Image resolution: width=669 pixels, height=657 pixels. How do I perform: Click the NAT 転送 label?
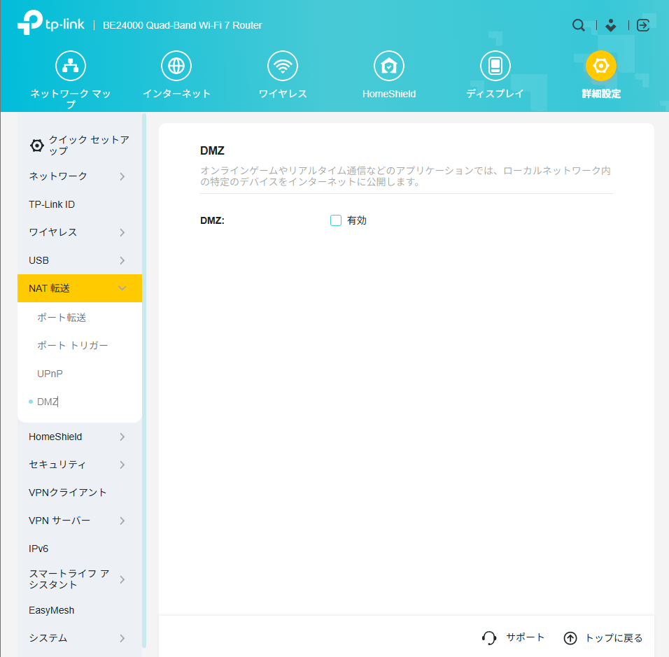tap(49, 288)
